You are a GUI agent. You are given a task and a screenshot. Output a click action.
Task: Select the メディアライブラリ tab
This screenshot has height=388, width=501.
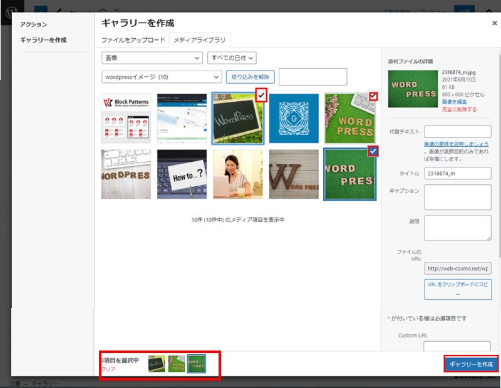[200, 40]
